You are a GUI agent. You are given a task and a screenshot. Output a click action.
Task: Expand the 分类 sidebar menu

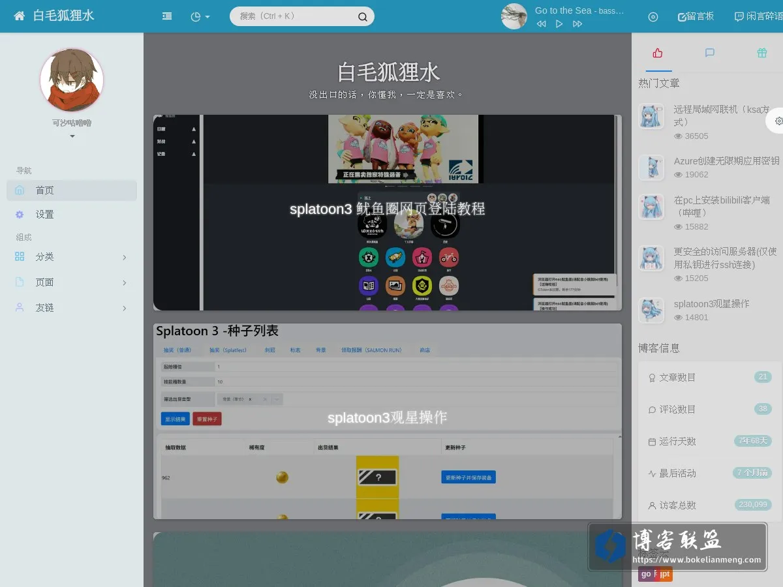click(x=72, y=257)
